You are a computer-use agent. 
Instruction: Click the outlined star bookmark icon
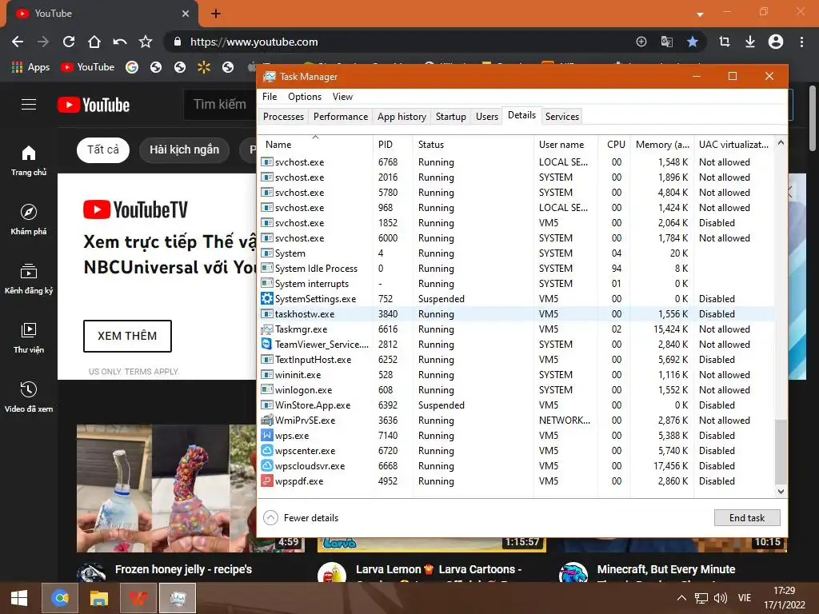146,42
